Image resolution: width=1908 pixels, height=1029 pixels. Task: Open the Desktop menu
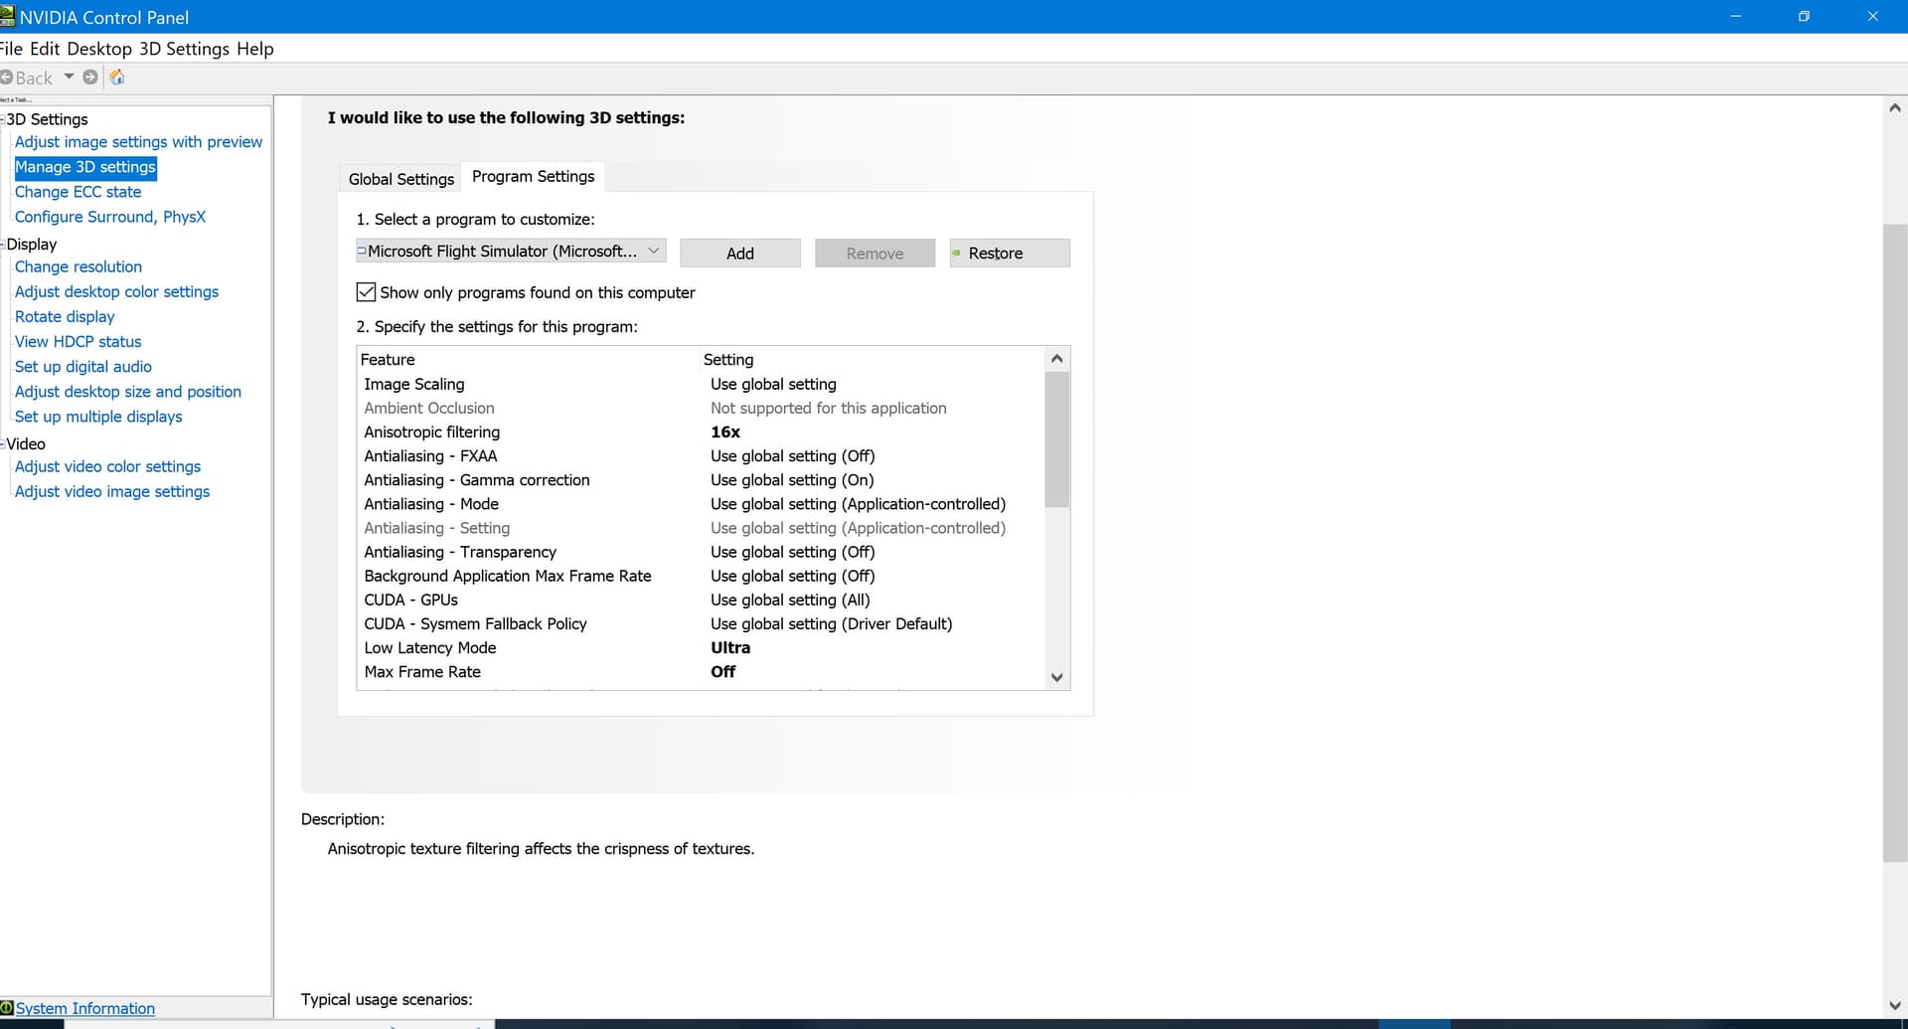point(99,48)
